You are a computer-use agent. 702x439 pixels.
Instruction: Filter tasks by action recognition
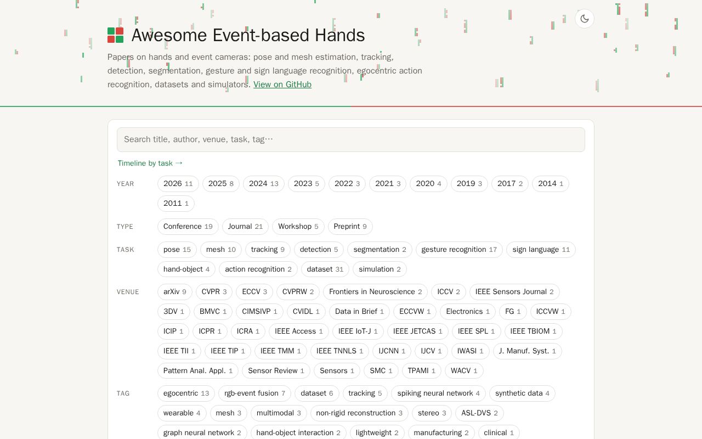pyautogui.click(x=258, y=269)
